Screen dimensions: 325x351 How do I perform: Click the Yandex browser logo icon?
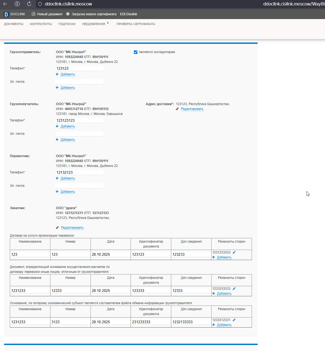[17, 4]
